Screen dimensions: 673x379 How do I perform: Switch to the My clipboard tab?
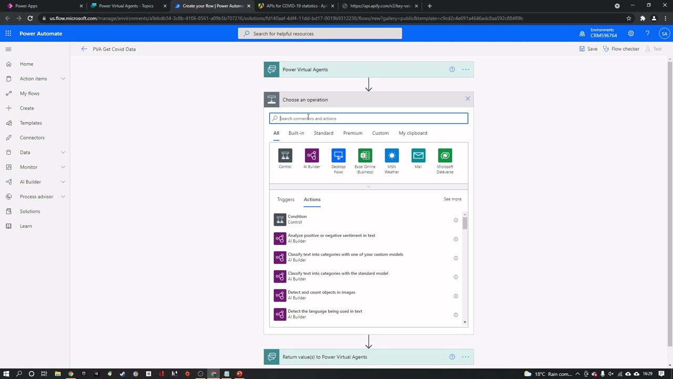[x=413, y=133]
